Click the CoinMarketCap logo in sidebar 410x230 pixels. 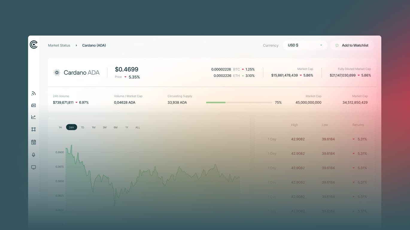34,45
